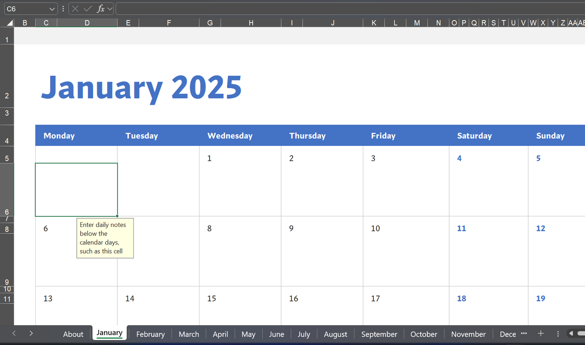Image resolution: width=585 pixels, height=345 pixels.
Task: Click the plus icon to add a new sheet
Action: [541, 334]
